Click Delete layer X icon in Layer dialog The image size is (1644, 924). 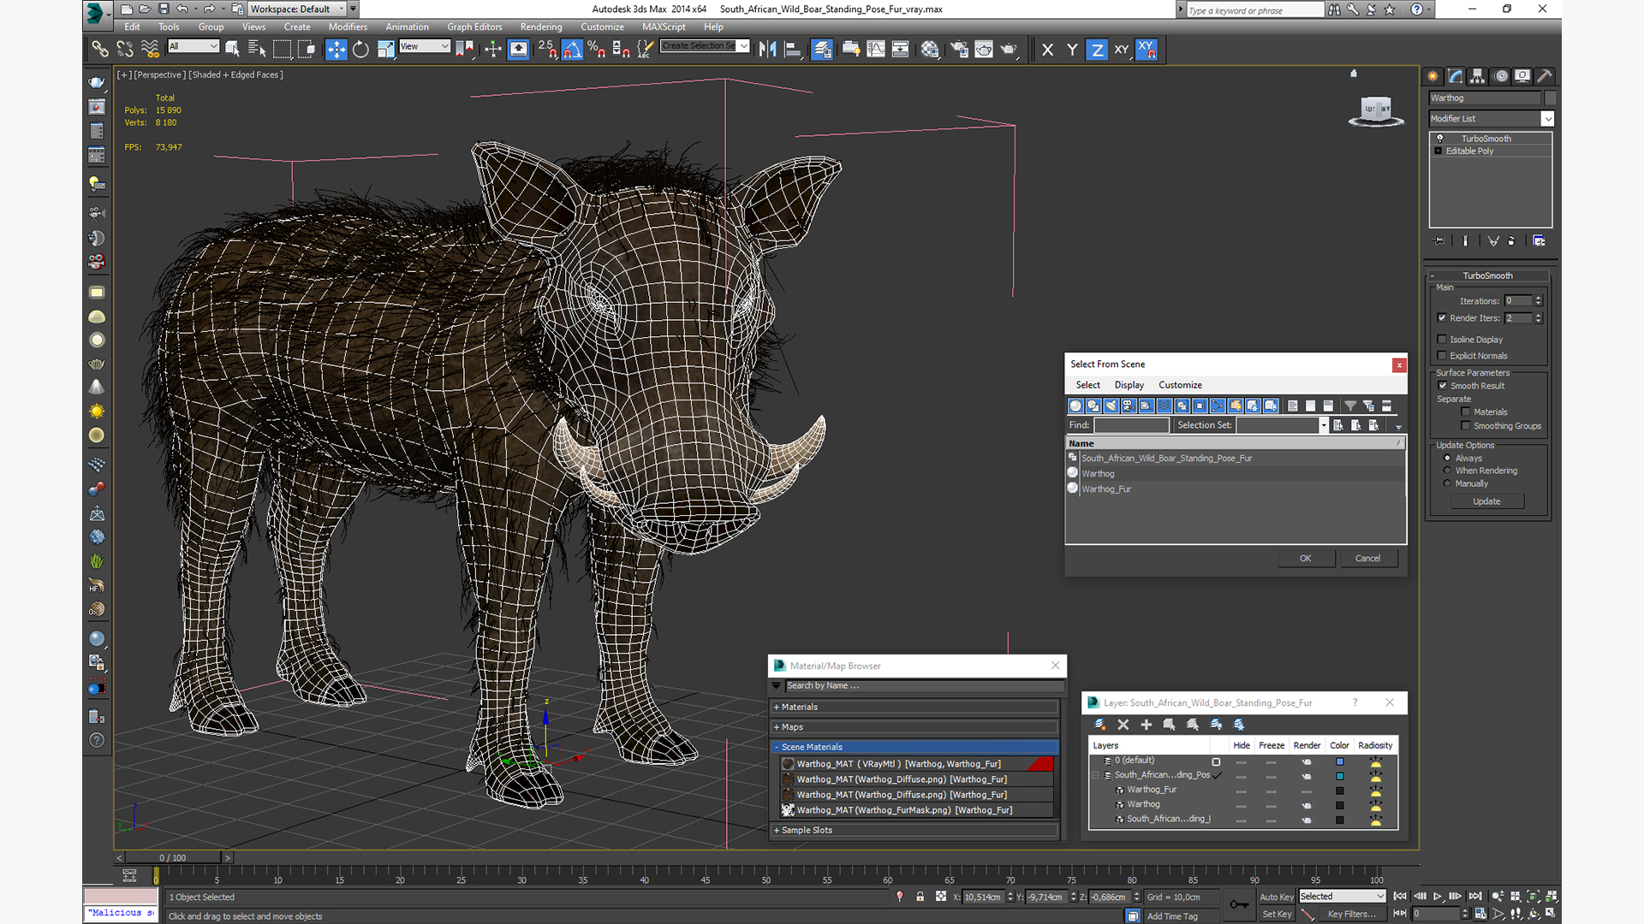[x=1123, y=725]
